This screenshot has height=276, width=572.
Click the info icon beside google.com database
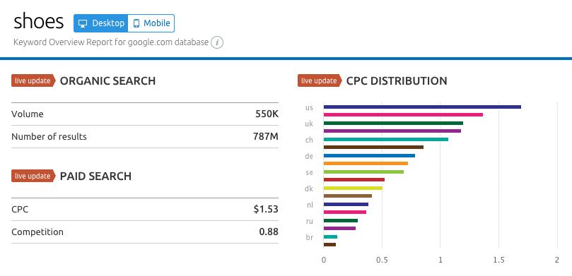[217, 42]
